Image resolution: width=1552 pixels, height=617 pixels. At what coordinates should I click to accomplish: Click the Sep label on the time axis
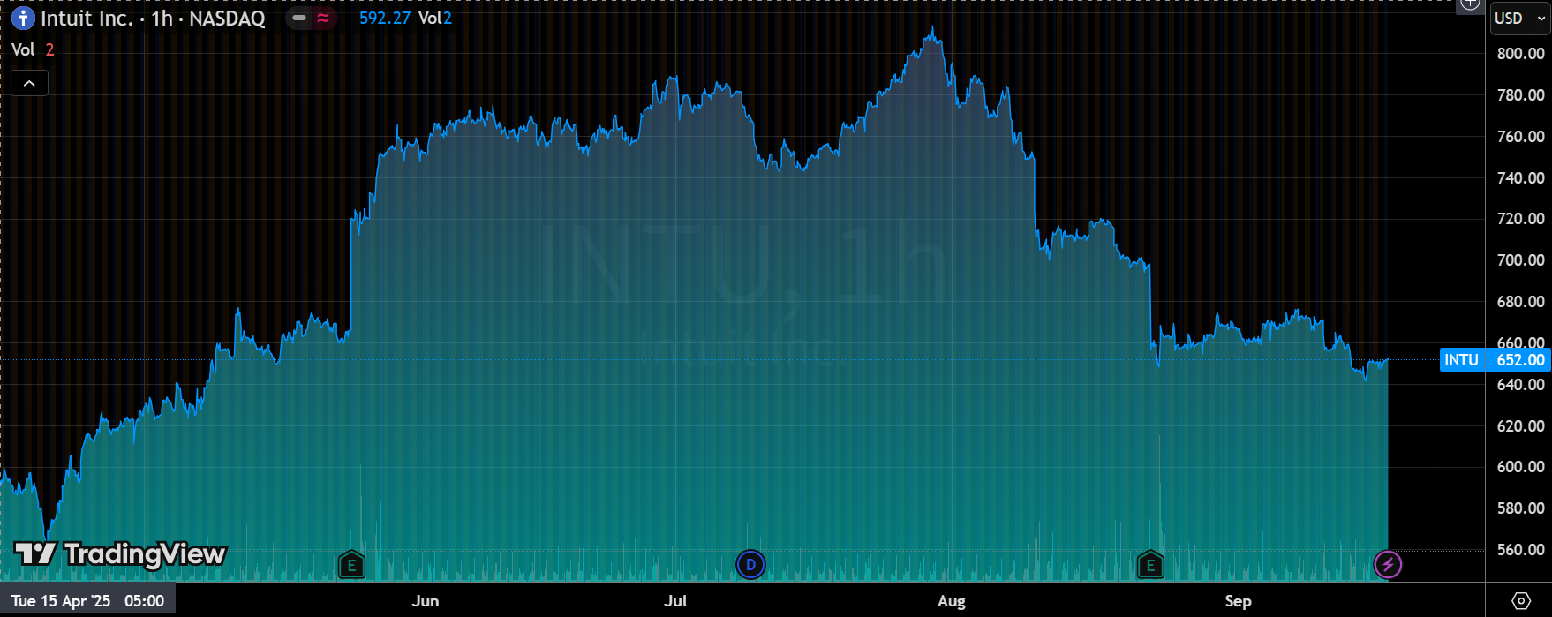(x=1238, y=601)
